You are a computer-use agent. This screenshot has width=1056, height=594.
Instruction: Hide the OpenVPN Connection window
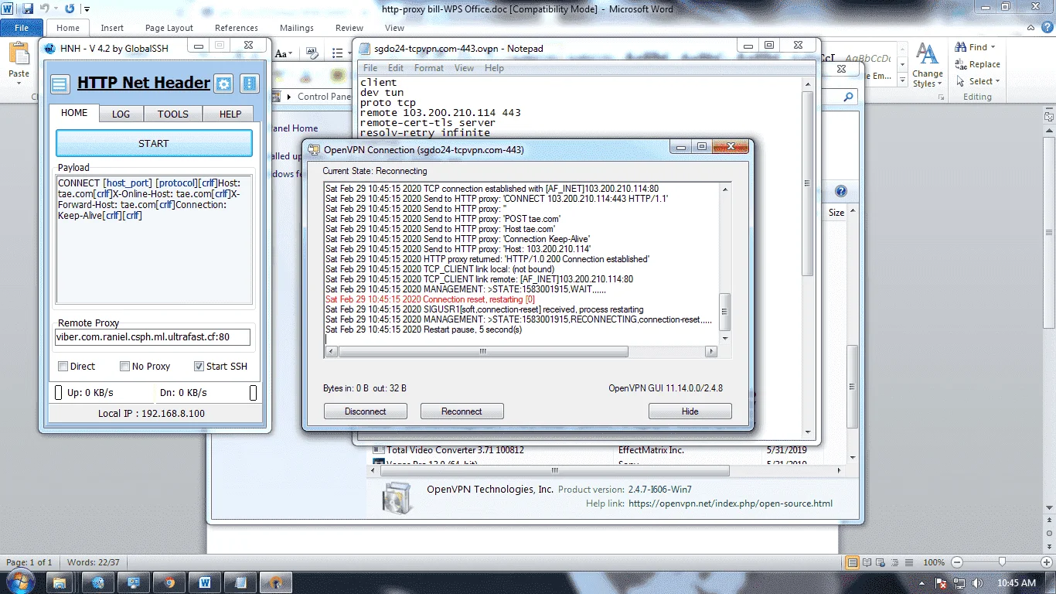(x=690, y=411)
